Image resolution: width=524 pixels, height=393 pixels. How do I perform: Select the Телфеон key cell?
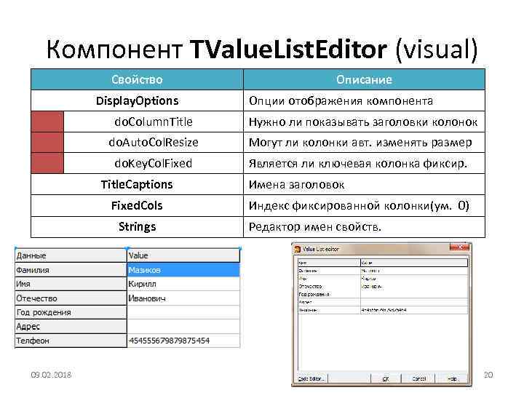(x=71, y=341)
